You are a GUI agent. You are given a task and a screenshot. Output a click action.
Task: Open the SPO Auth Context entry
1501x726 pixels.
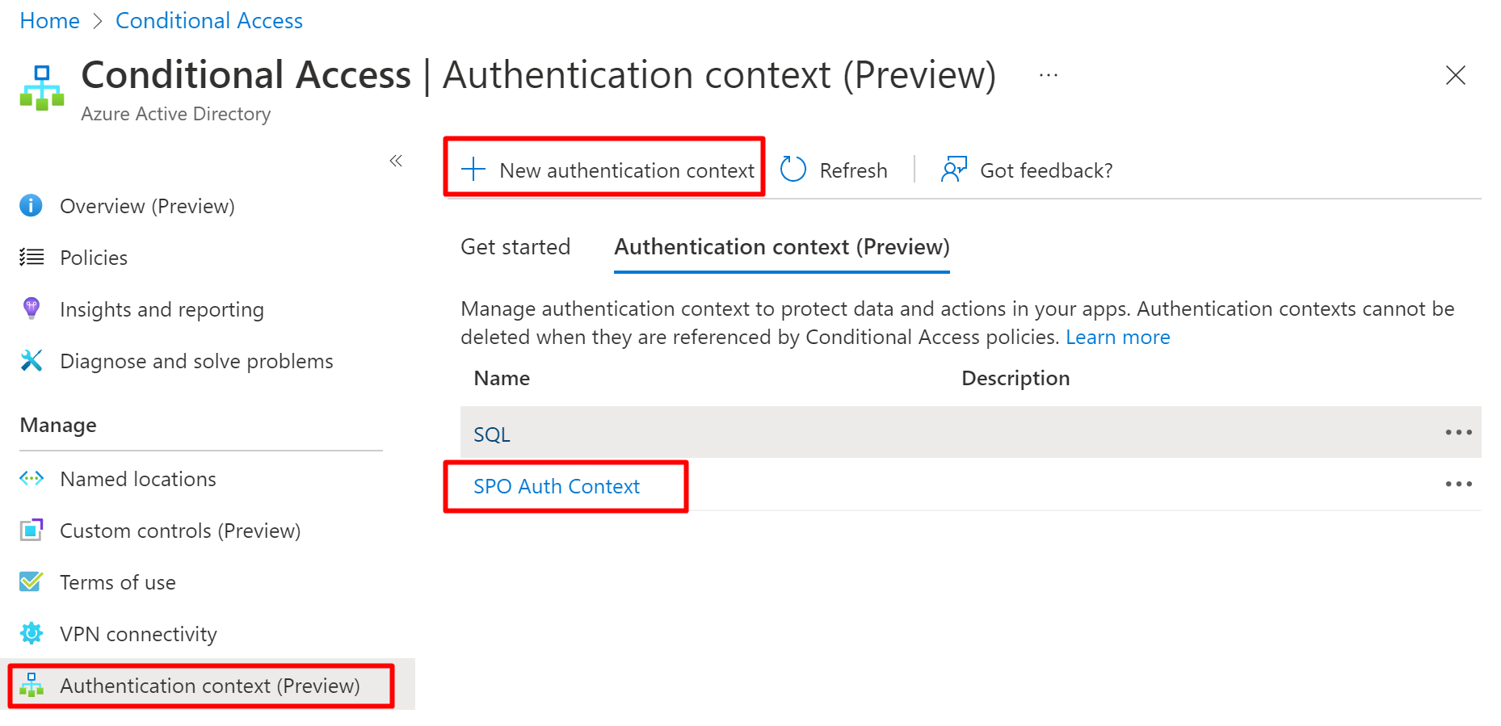tap(557, 486)
